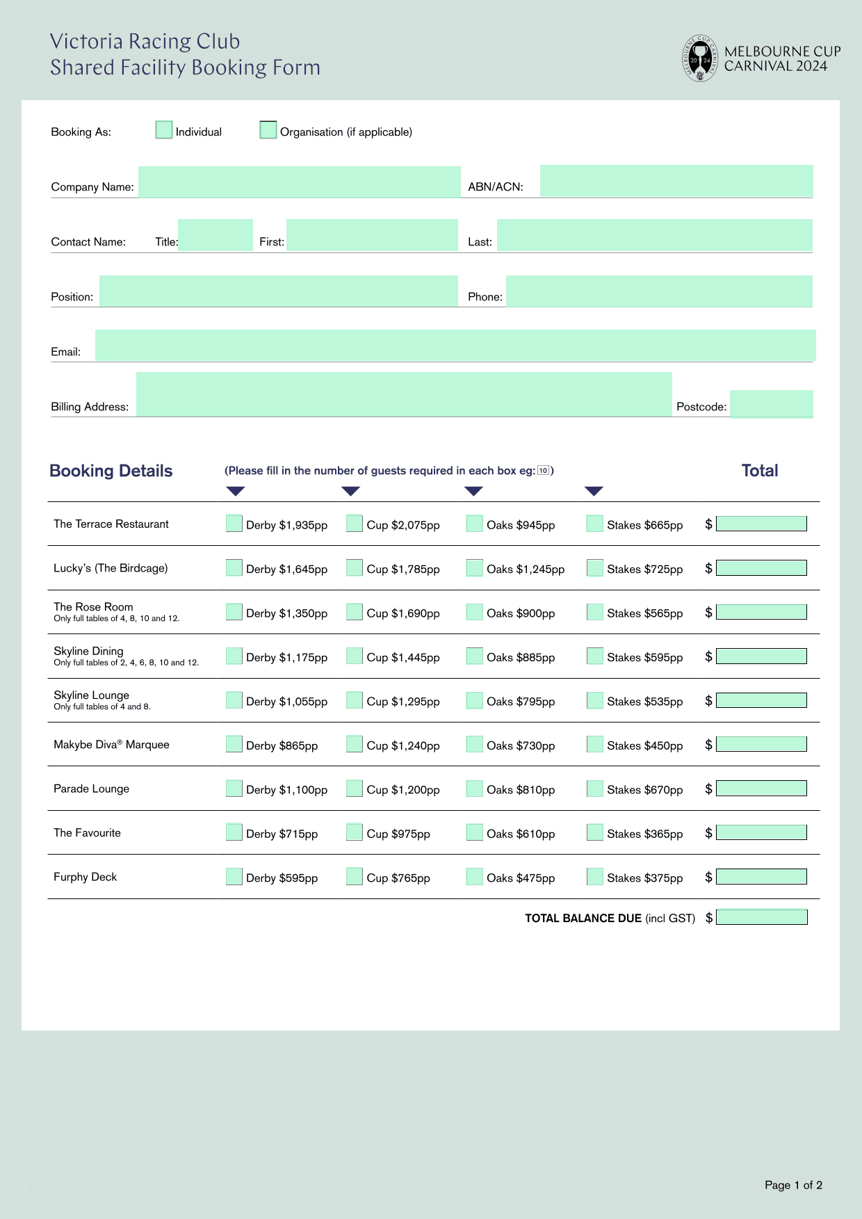Choose Skyline Dining Cup $1,445pp guest box

pyautogui.click(x=355, y=656)
